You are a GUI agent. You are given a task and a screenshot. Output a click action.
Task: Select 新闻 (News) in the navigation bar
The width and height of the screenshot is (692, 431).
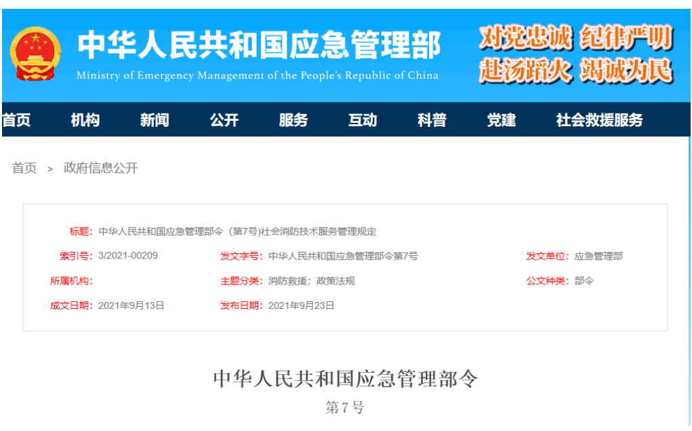click(155, 120)
